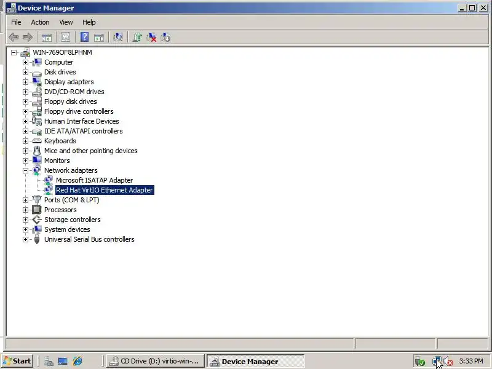Expand the Floppy disk drives node
The width and height of the screenshot is (492, 369).
click(25, 101)
